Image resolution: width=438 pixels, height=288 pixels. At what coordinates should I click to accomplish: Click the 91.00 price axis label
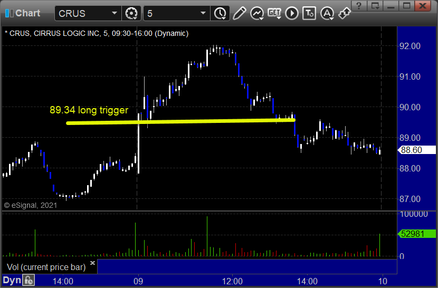(410, 76)
